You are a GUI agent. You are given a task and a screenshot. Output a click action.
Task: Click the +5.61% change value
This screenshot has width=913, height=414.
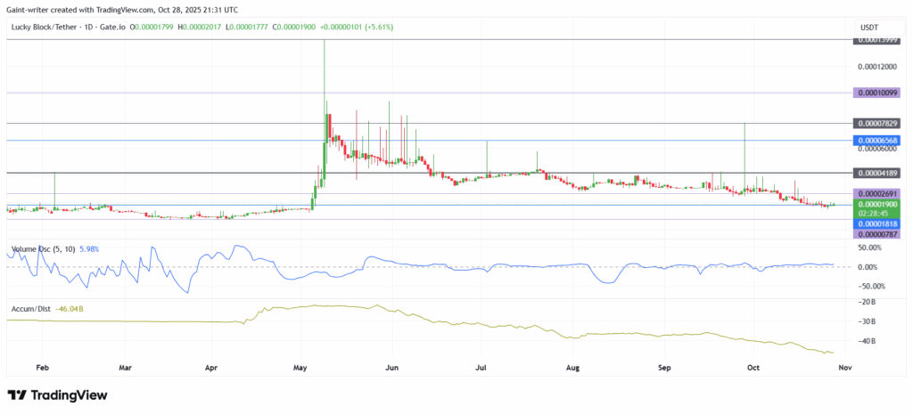[378, 27]
